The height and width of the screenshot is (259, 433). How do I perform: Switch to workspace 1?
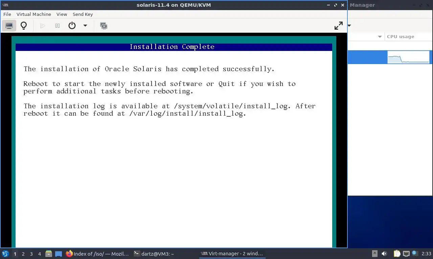click(15, 254)
